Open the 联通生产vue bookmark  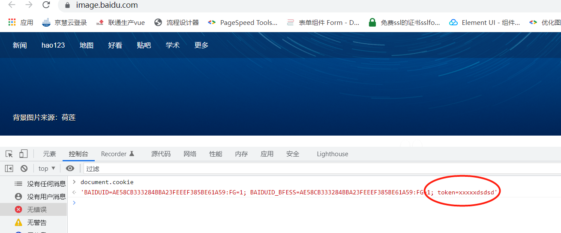(120, 23)
